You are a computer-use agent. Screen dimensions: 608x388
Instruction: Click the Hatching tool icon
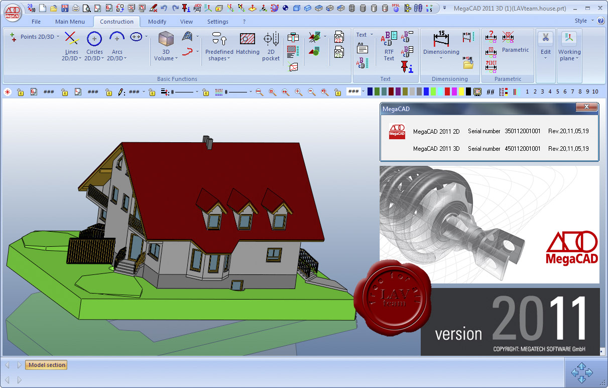pos(248,39)
